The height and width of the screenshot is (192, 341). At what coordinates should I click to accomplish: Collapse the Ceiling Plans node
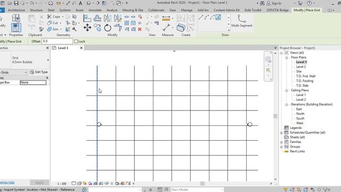pos(287,90)
